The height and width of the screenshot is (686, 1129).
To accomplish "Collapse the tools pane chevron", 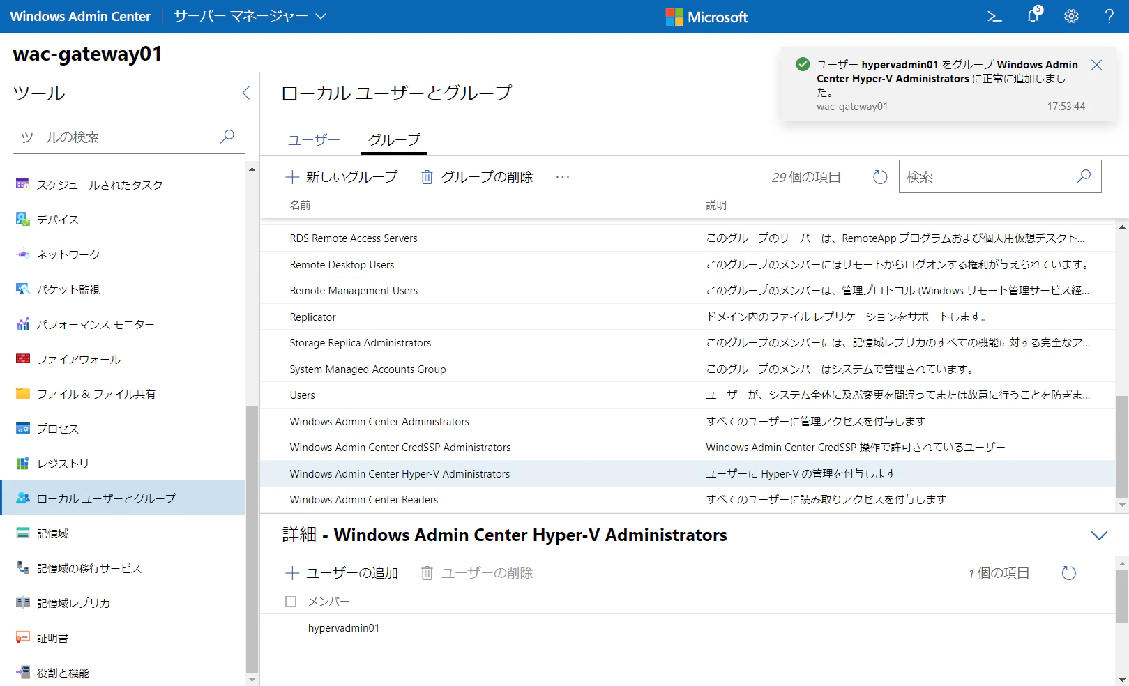I will [245, 93].
